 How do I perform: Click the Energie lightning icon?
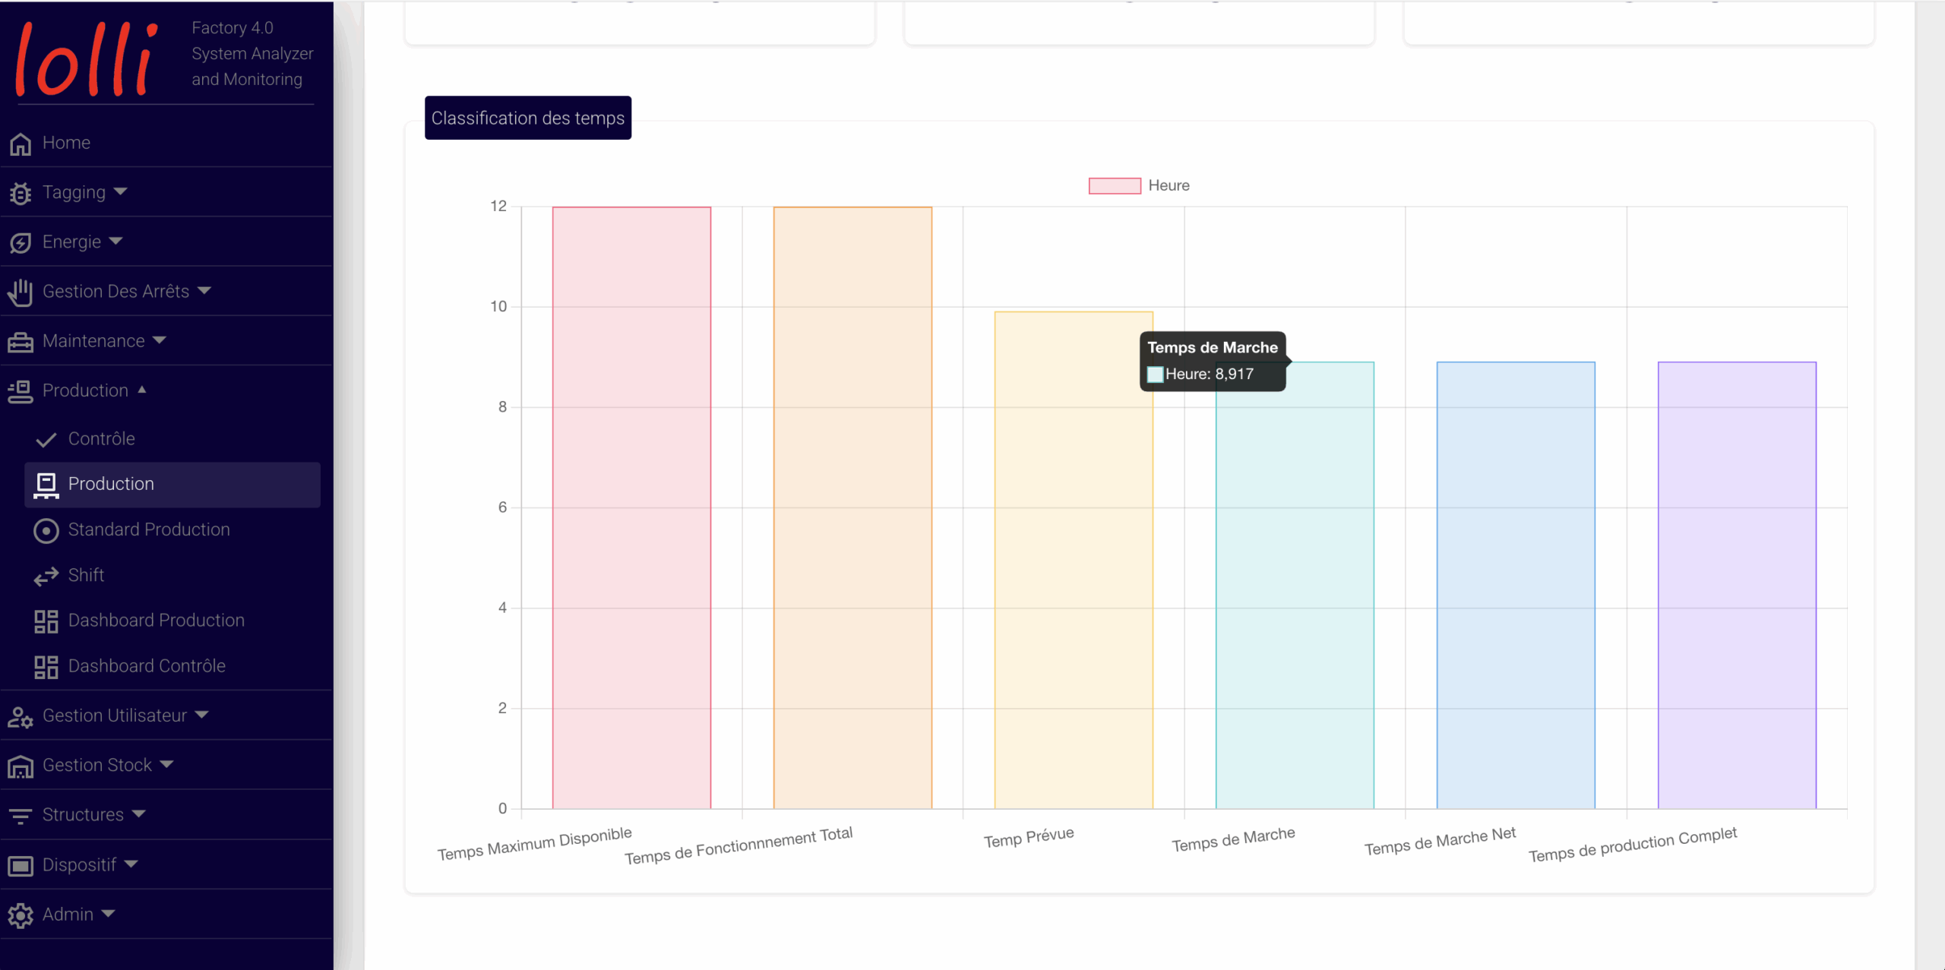click(x=21, y=242)
